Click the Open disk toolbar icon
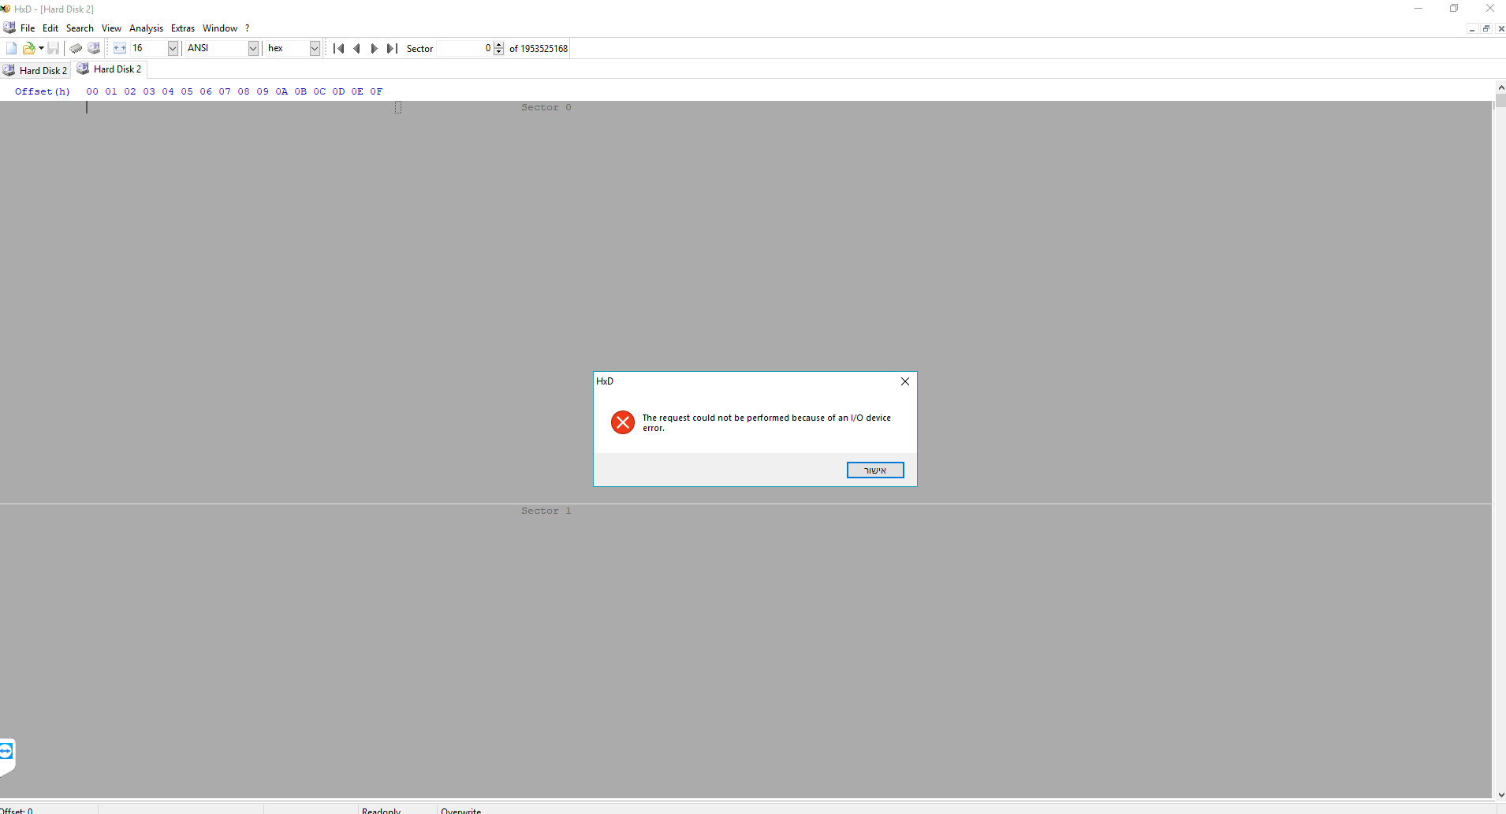 (x=94, y=48)
